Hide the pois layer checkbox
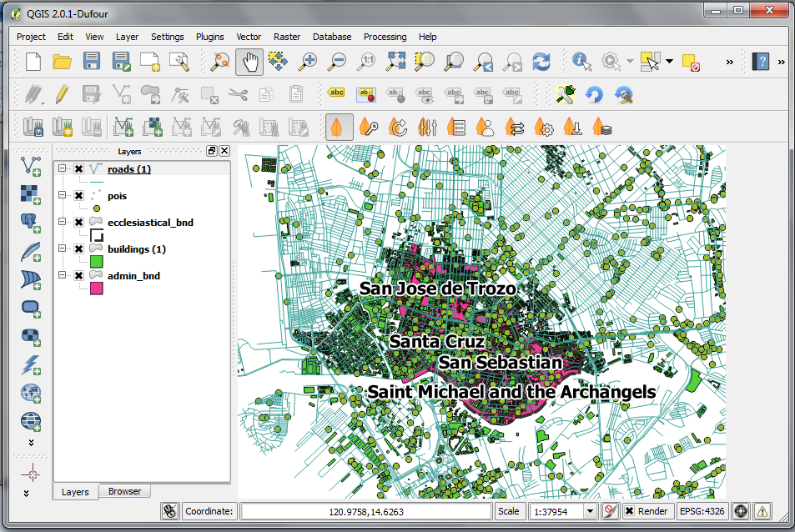The width and height of the screenshot is (795, 532). coord(78,196)
